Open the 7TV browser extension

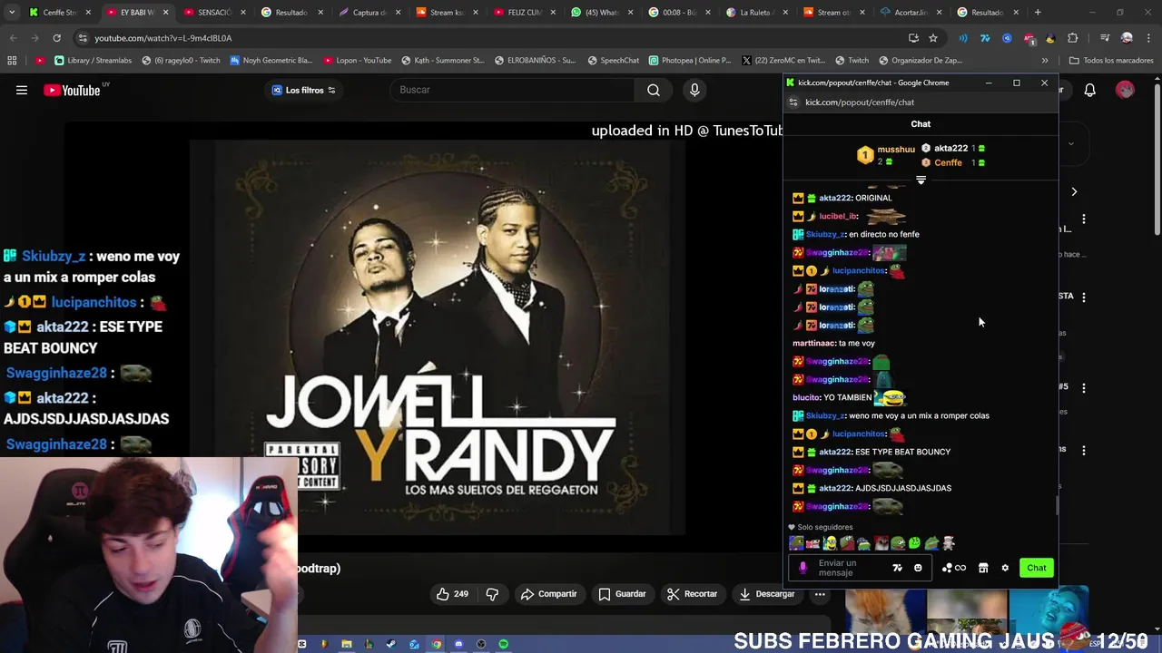coord(985,38)
